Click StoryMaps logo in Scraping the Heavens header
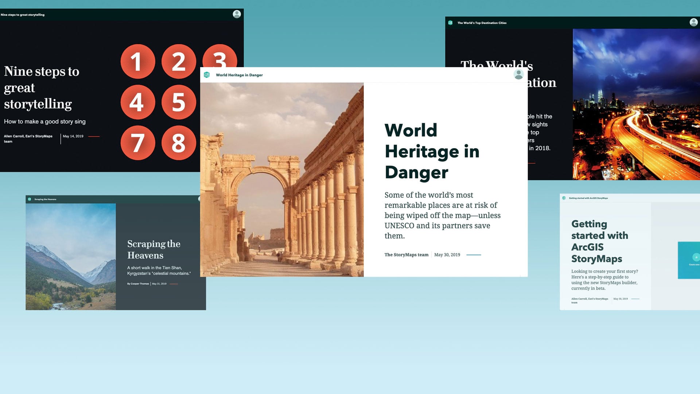The image size is (700, 394). click(30, 199)
